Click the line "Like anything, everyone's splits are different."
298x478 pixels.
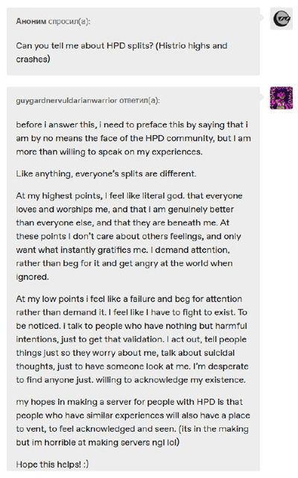(106, 174)
